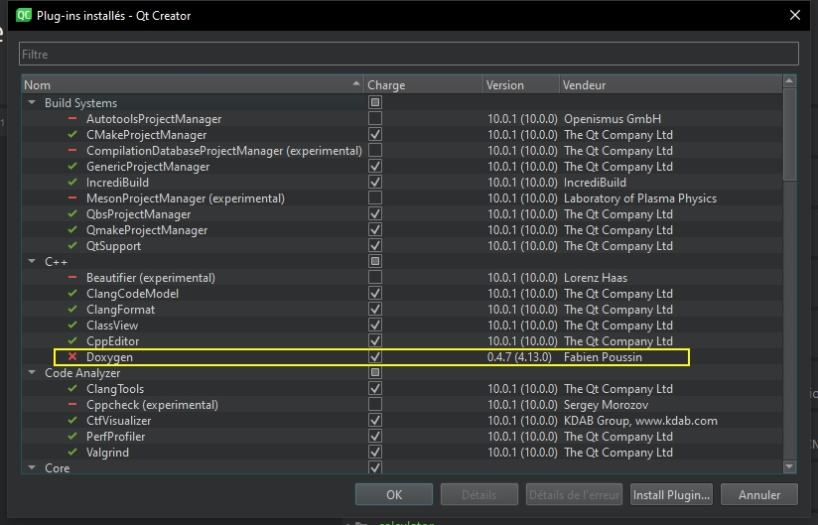Select the CtfVisualizer plugin row

[402, 420]
